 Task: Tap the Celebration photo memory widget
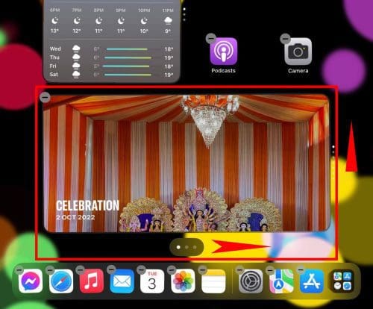[186, 163]
